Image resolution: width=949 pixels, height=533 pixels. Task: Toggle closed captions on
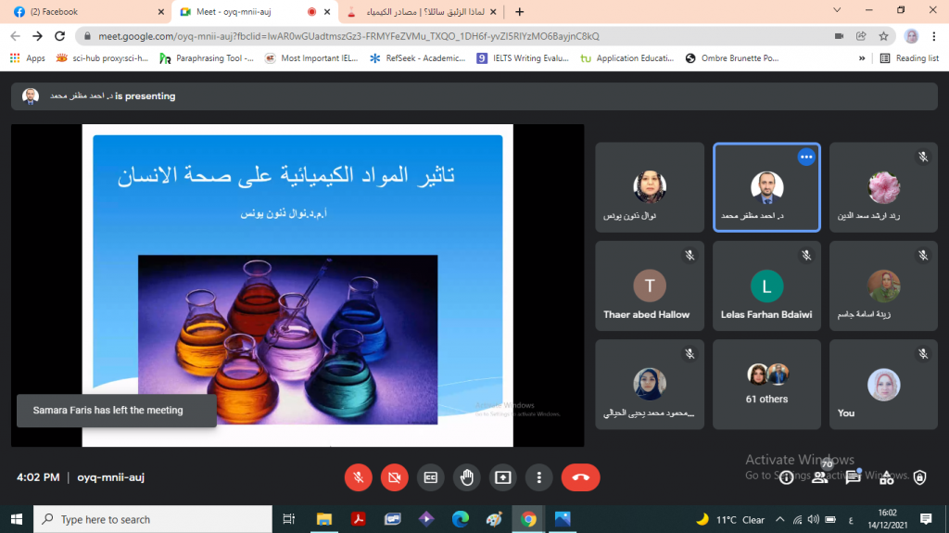pyautogui.click(x=430, y=477)
